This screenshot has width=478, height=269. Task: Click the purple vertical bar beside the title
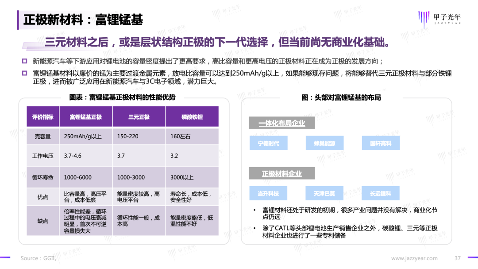18,20
